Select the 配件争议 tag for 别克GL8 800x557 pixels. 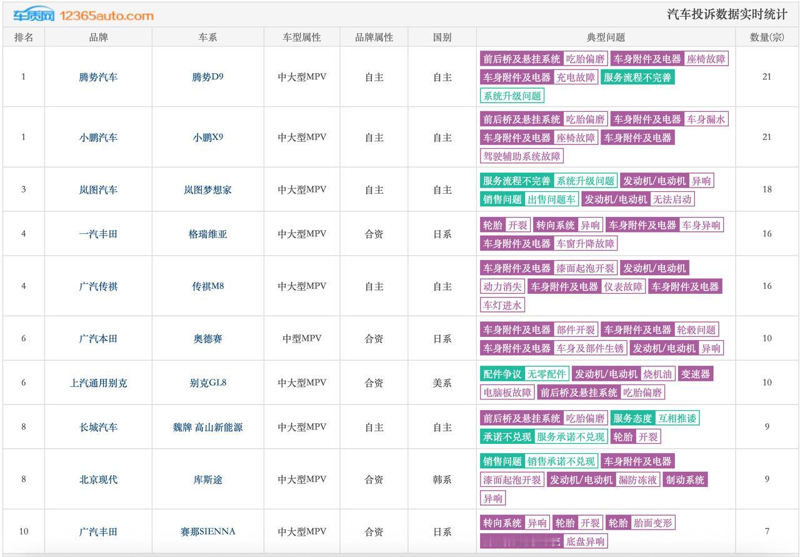[502, 374]
